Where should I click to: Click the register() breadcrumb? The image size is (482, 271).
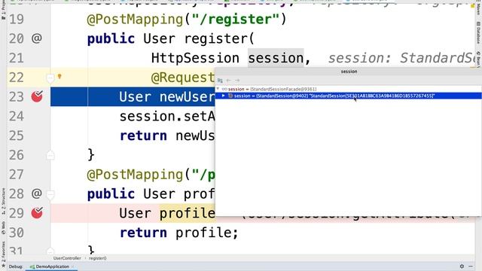pyautogui.click(x=97, y=258)
